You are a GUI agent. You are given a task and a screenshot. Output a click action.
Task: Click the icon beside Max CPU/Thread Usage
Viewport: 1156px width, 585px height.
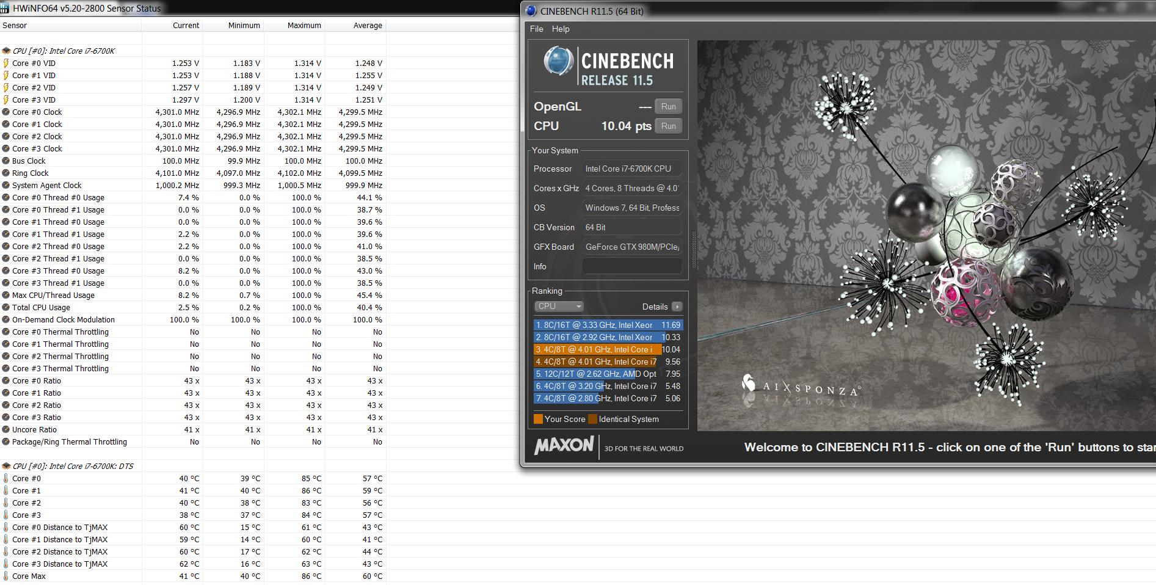[x=6, y=296]
